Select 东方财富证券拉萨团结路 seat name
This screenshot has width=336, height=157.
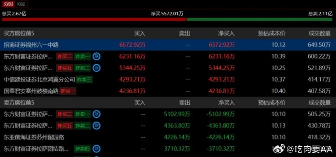tap(36, 149)
